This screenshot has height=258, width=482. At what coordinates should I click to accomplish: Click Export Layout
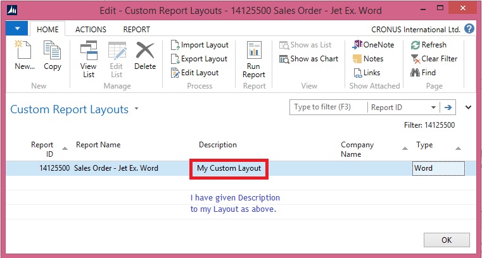[x=199, y=59]
